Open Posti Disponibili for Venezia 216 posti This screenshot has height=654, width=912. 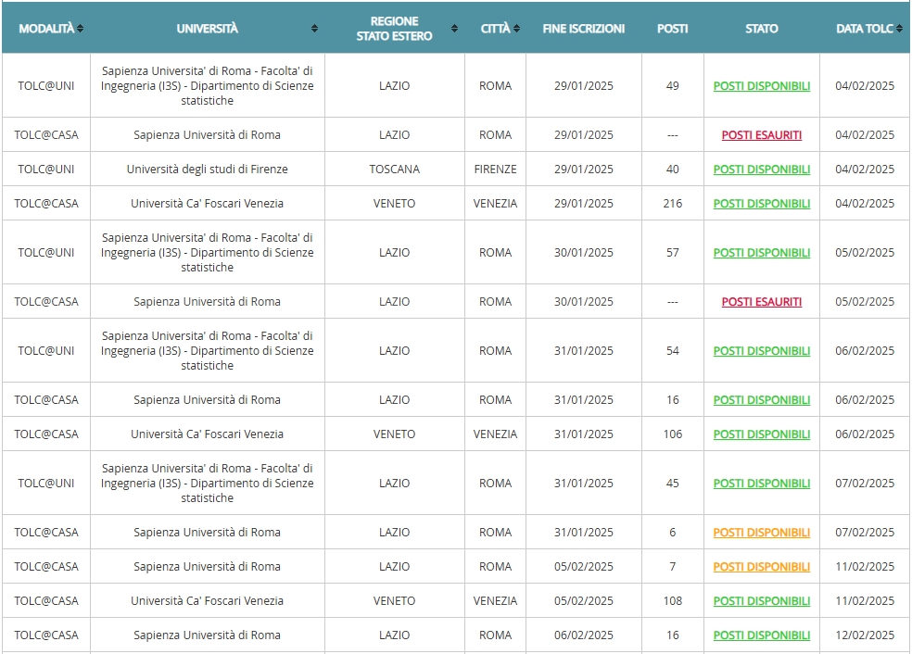761,204
